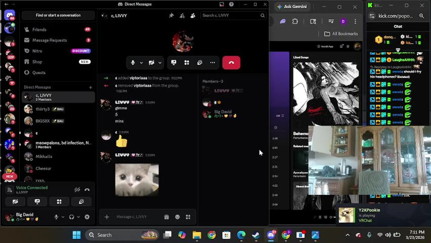
Task: Click the Discord home logo button
Action: [9, 15]
